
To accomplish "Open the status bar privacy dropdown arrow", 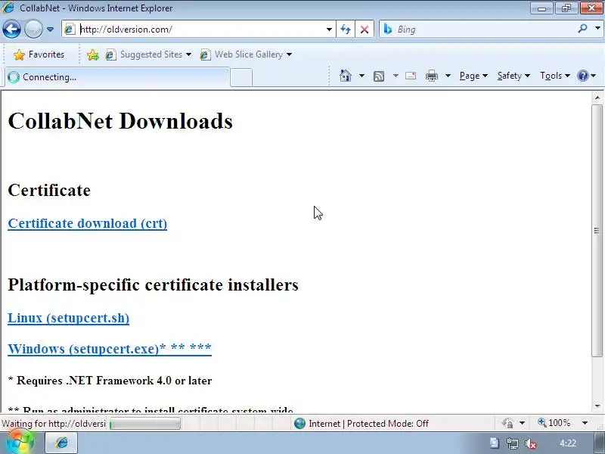I will [522, 424].
